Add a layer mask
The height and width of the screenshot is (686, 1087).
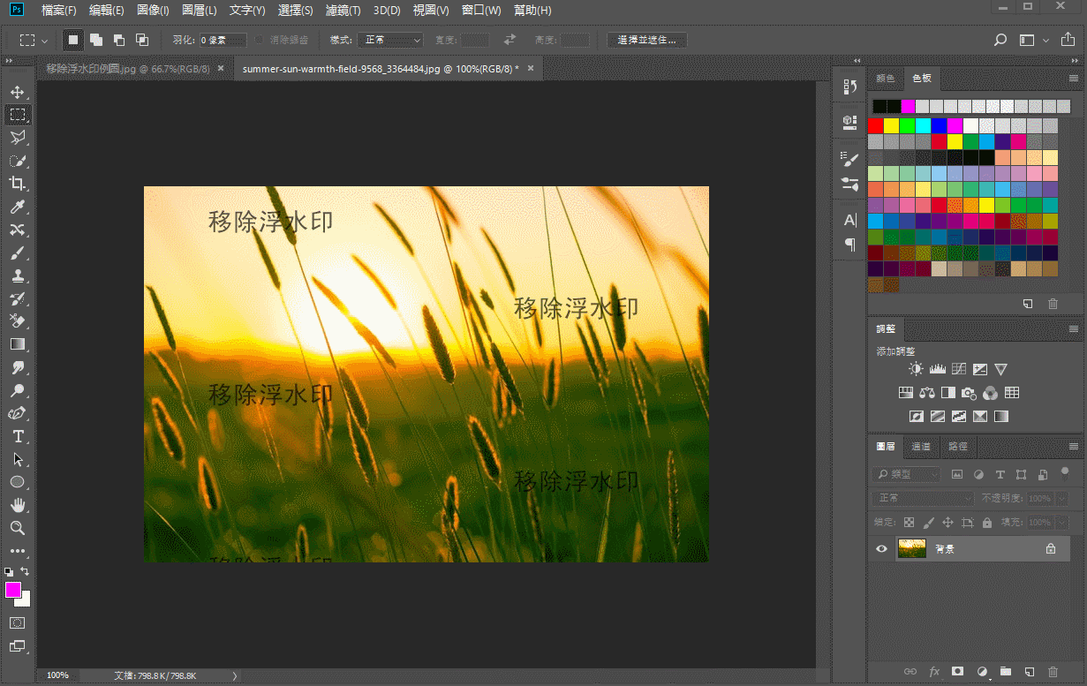coord(957,672)
